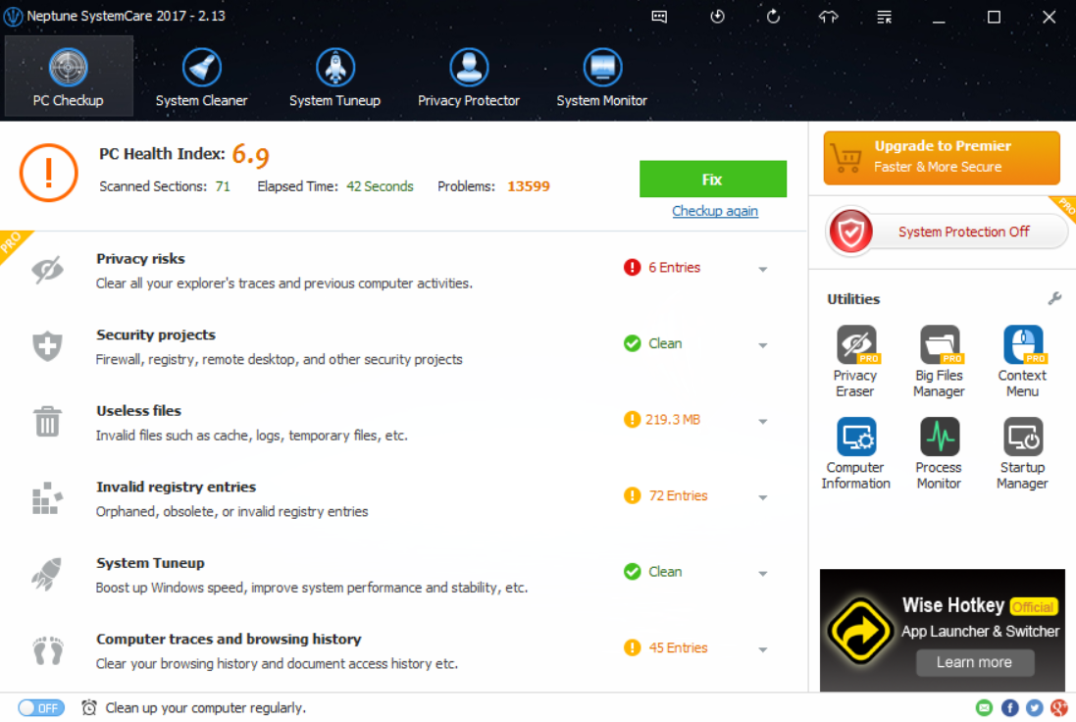Click the backup clock icon in title bar
Image resolution: width=1076 pixels, height=722 pixels.
tap(717, 17)
